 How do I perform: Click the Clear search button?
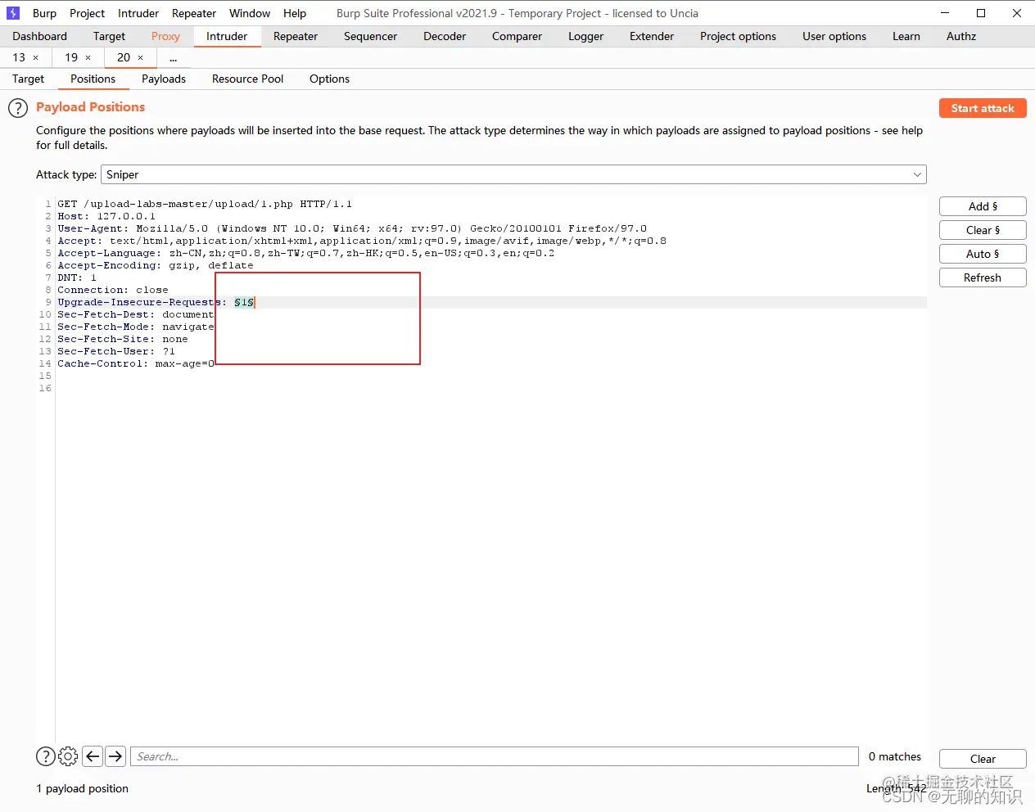point(983,759)
